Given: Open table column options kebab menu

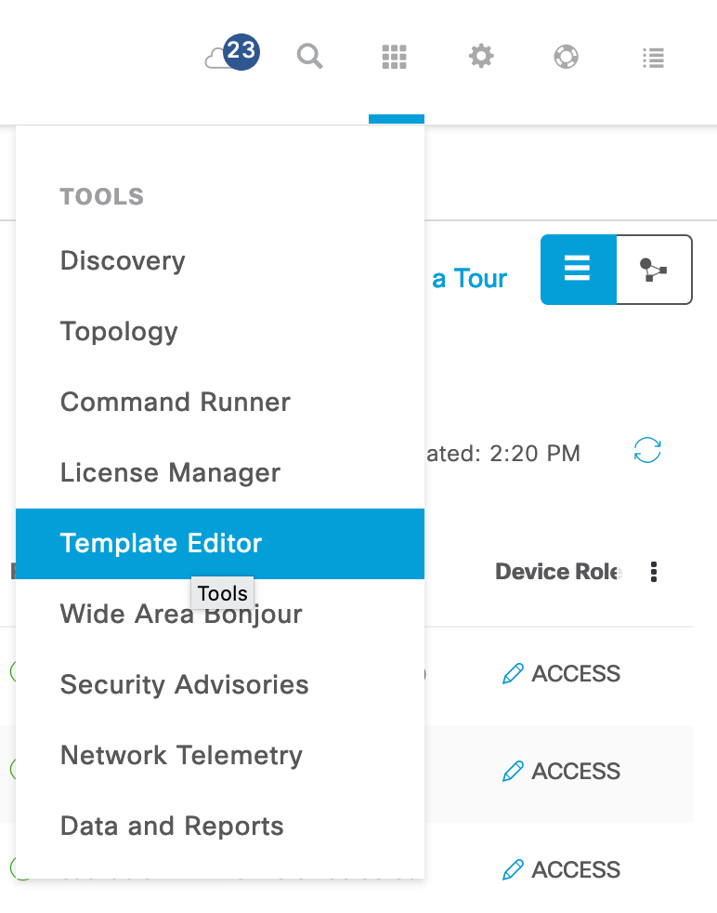Looking at the screenshot, I should coord(654,572).
